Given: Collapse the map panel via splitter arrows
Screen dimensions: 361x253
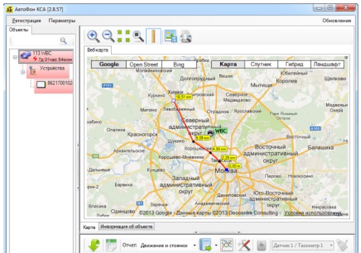Looking at the screenshot, I should 218,232.
